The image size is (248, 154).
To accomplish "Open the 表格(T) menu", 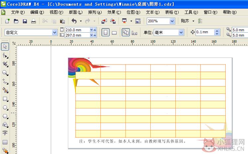I will pos(172,12).
